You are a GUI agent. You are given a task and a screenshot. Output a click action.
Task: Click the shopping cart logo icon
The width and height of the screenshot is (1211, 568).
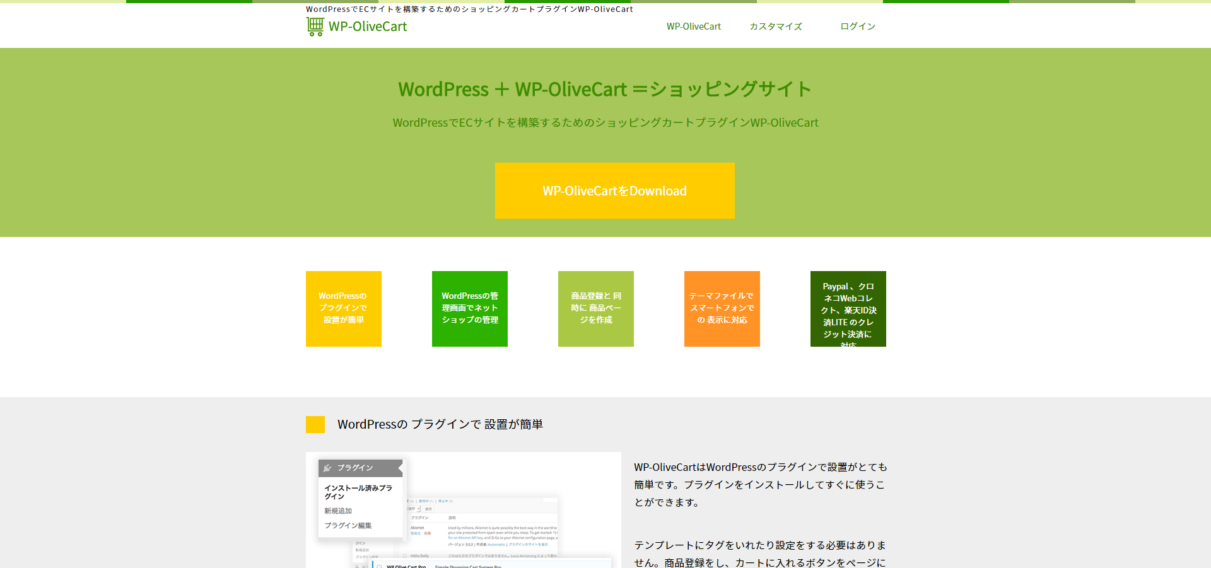tap(315, 26)
